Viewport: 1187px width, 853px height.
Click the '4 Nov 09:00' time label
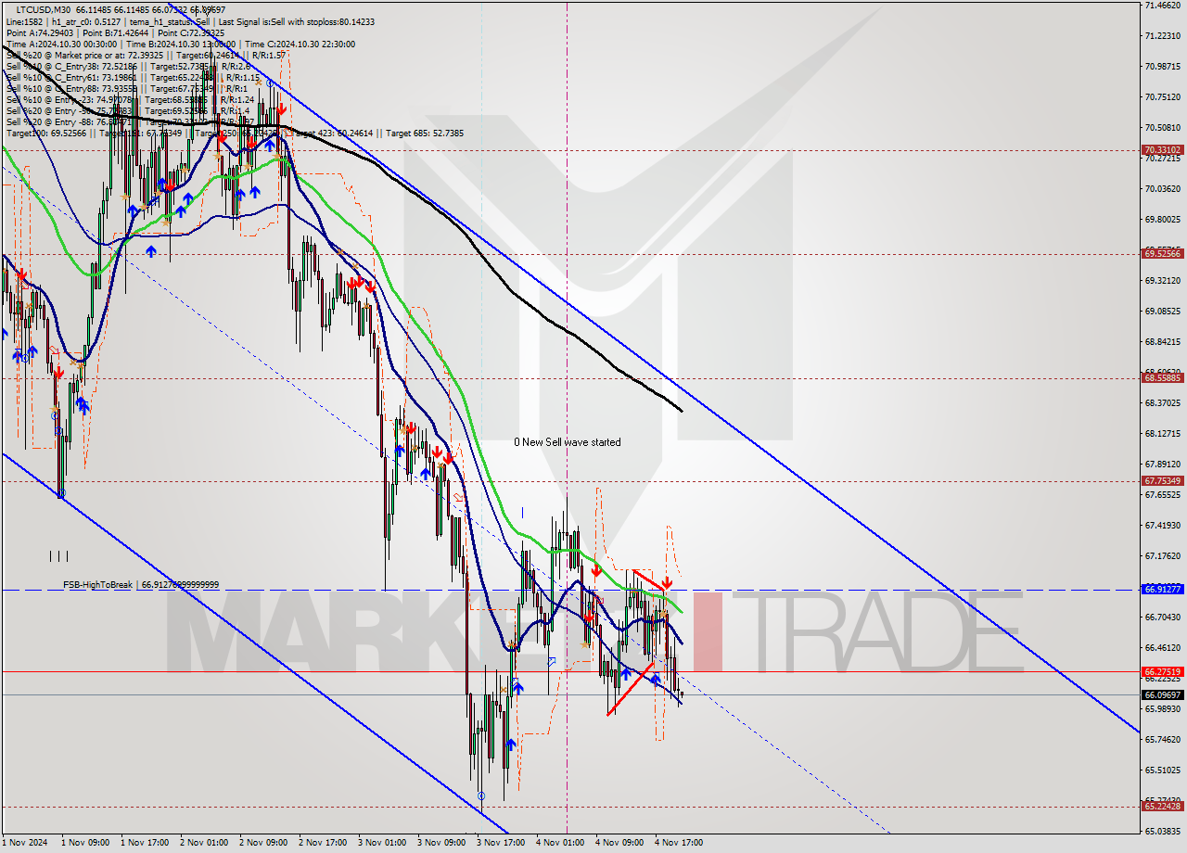(619, 843)
